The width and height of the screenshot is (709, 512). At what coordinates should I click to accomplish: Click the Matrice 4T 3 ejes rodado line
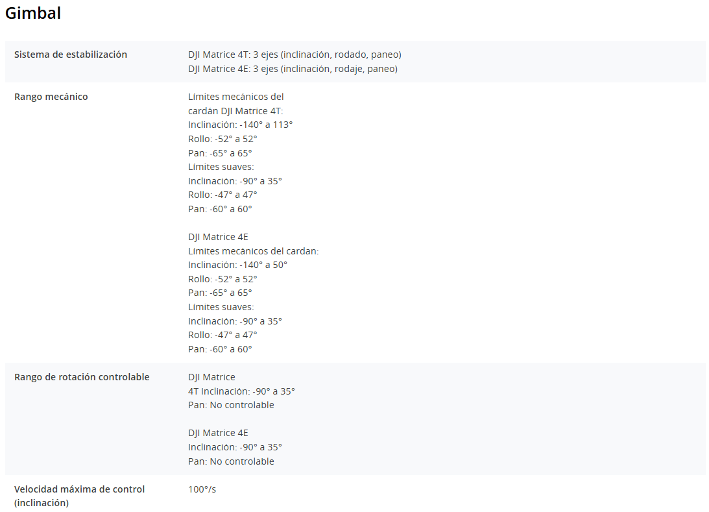294,55
